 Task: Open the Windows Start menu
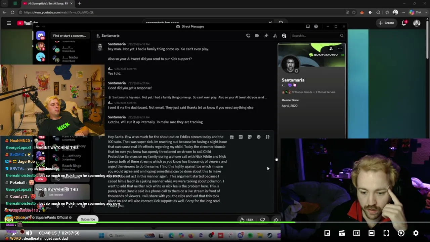[x=101, y=236]
